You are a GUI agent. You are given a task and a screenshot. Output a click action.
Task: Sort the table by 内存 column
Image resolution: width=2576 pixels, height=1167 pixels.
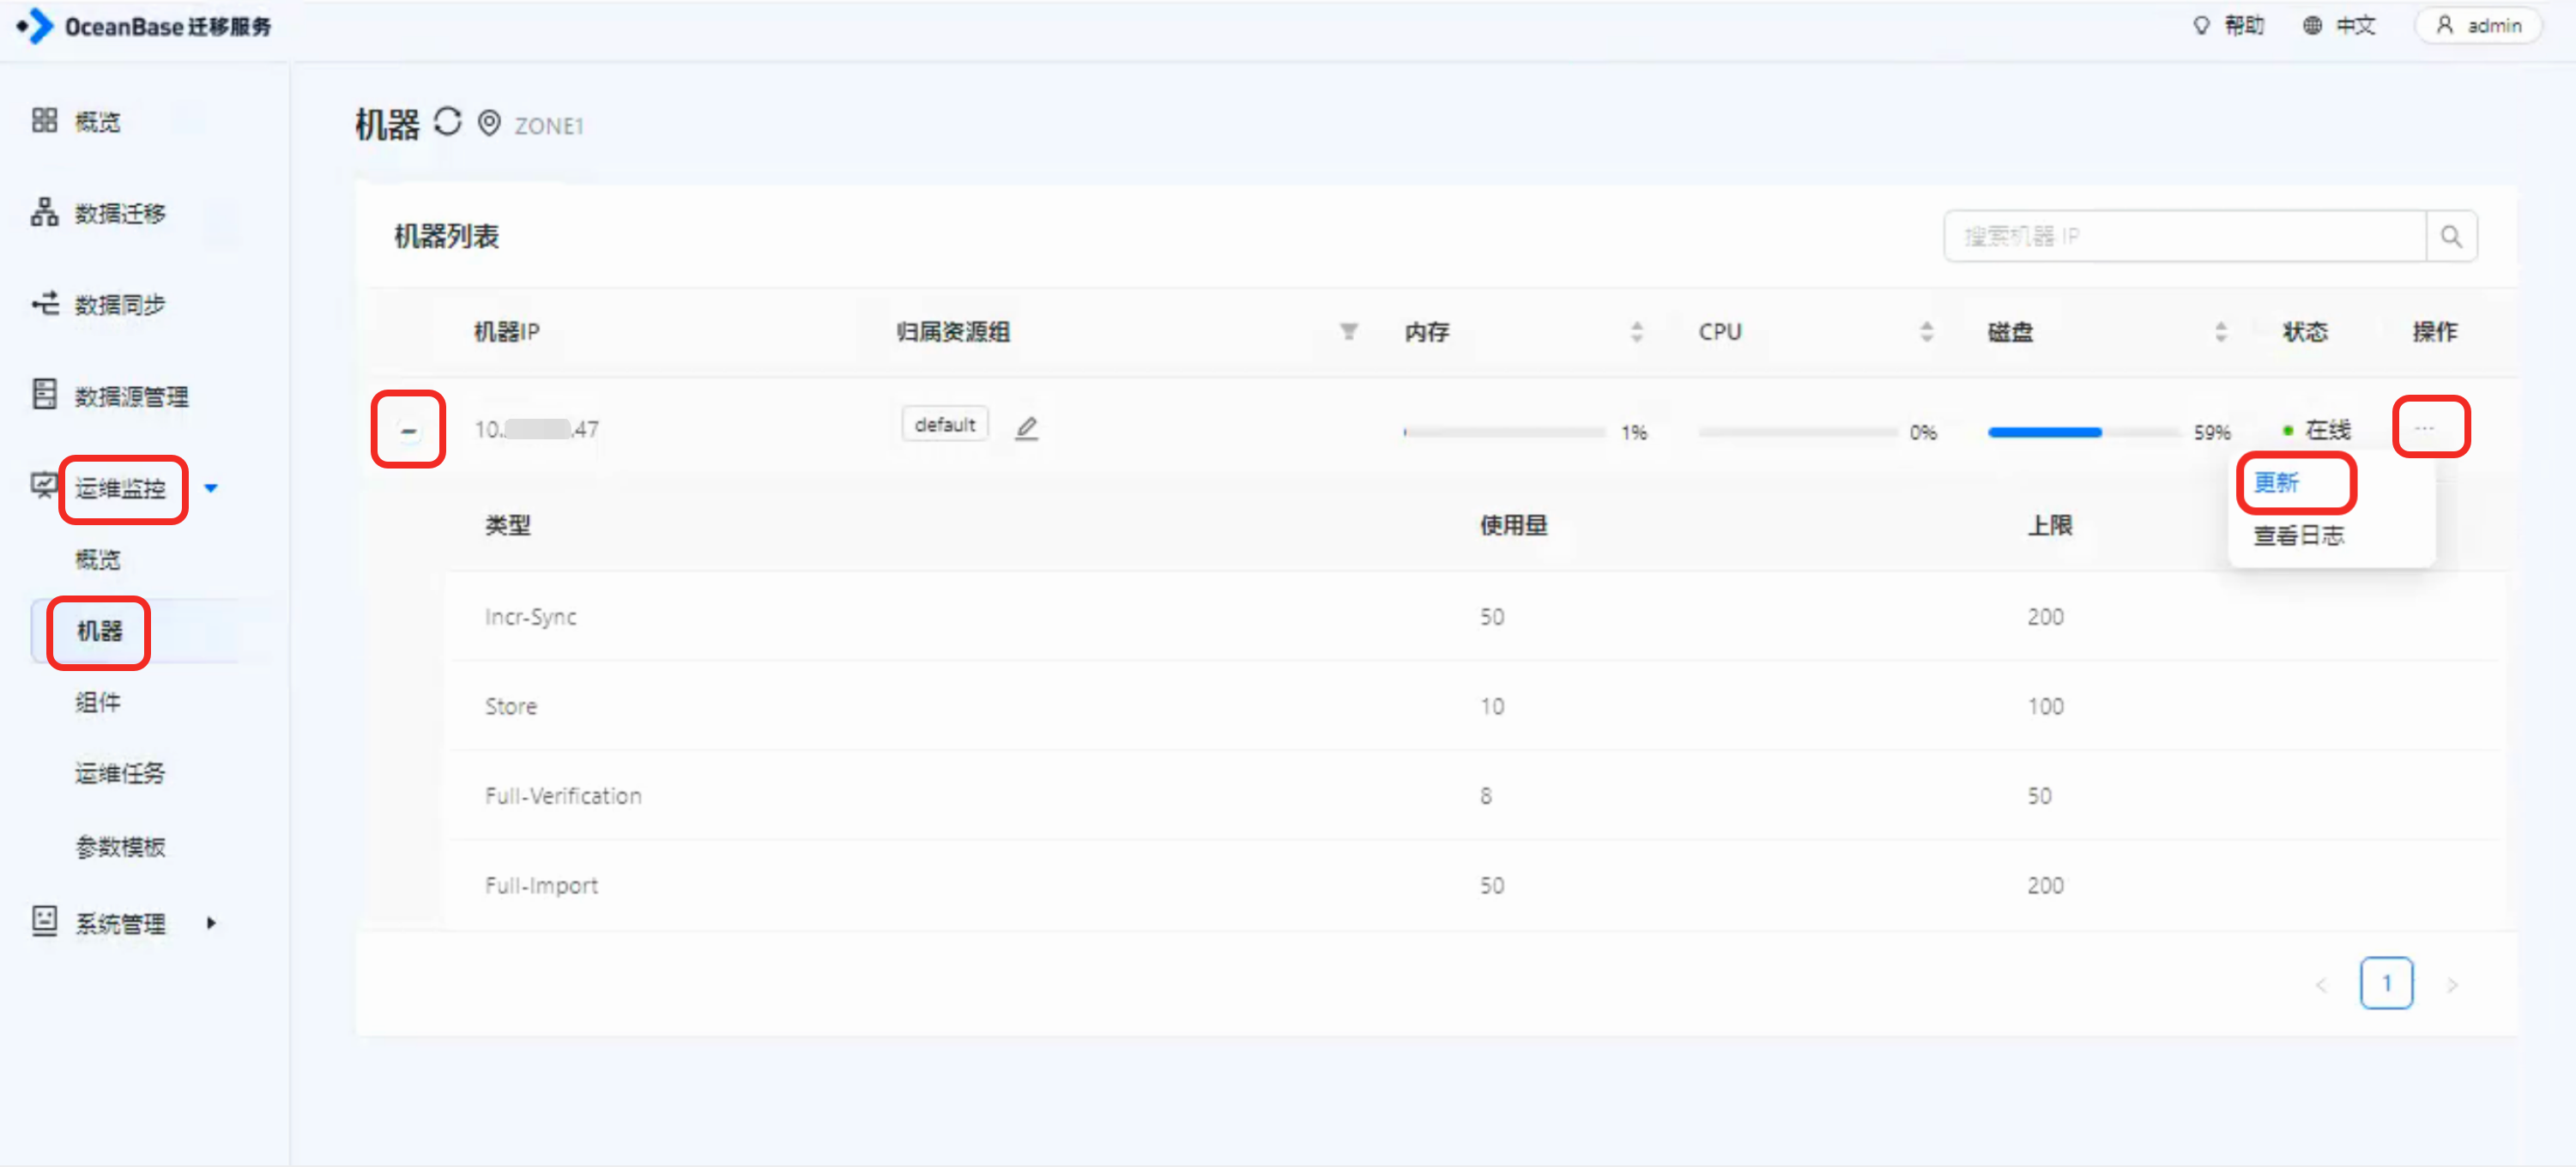tap(1636, 331)
